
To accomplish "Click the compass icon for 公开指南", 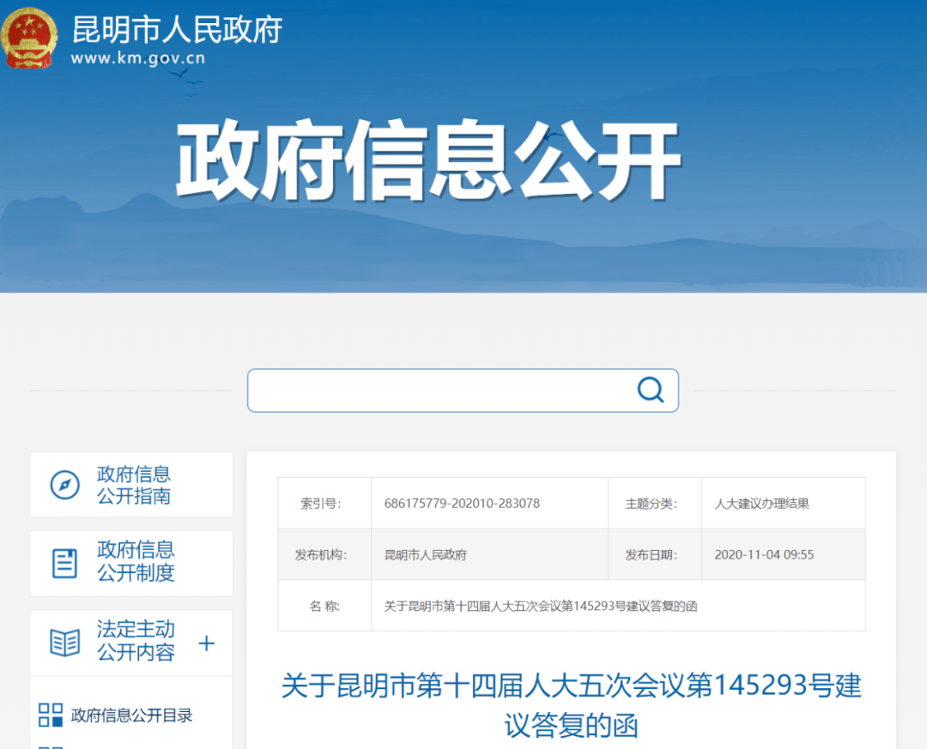I will (x=64, y=485).
